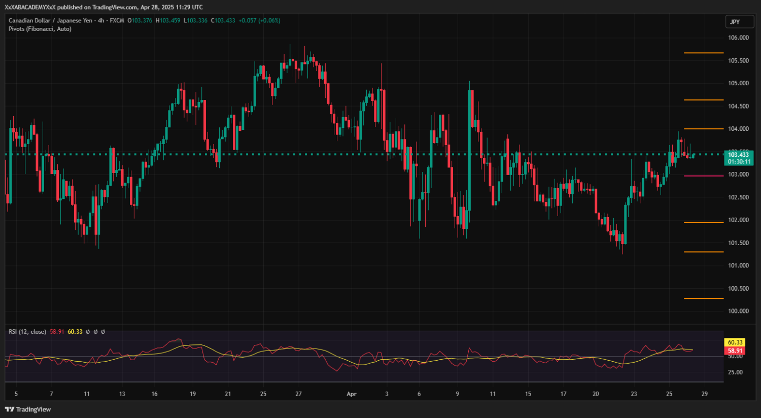Click the current price label 103.433
This screenshot has height=418, width=761.
[738, 155]
